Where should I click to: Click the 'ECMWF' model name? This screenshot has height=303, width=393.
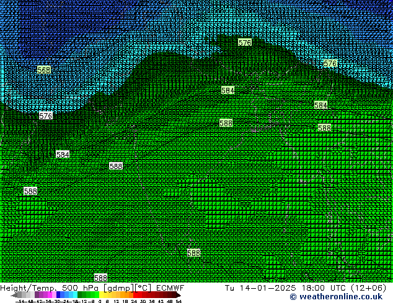(170, 288)
